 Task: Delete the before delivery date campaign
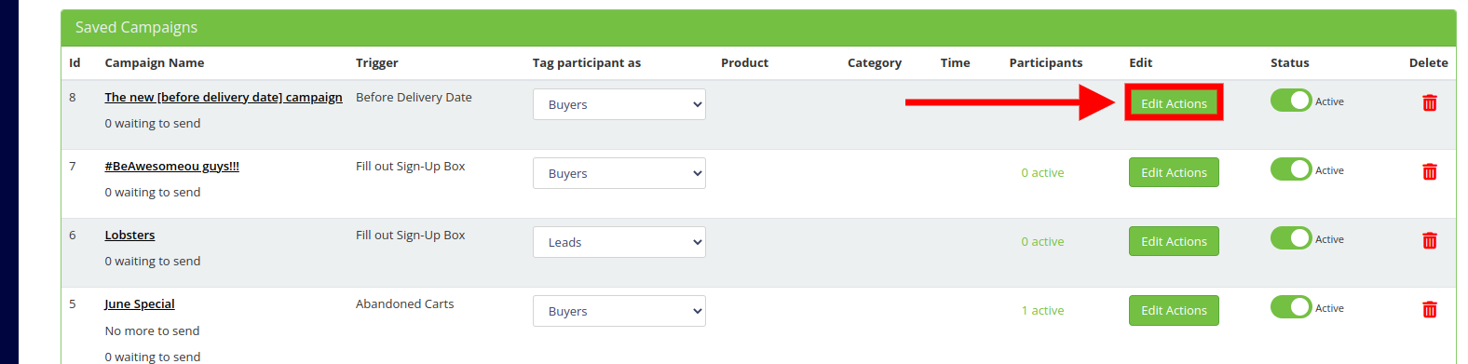pyautogui.click(x=1429, y=102)
